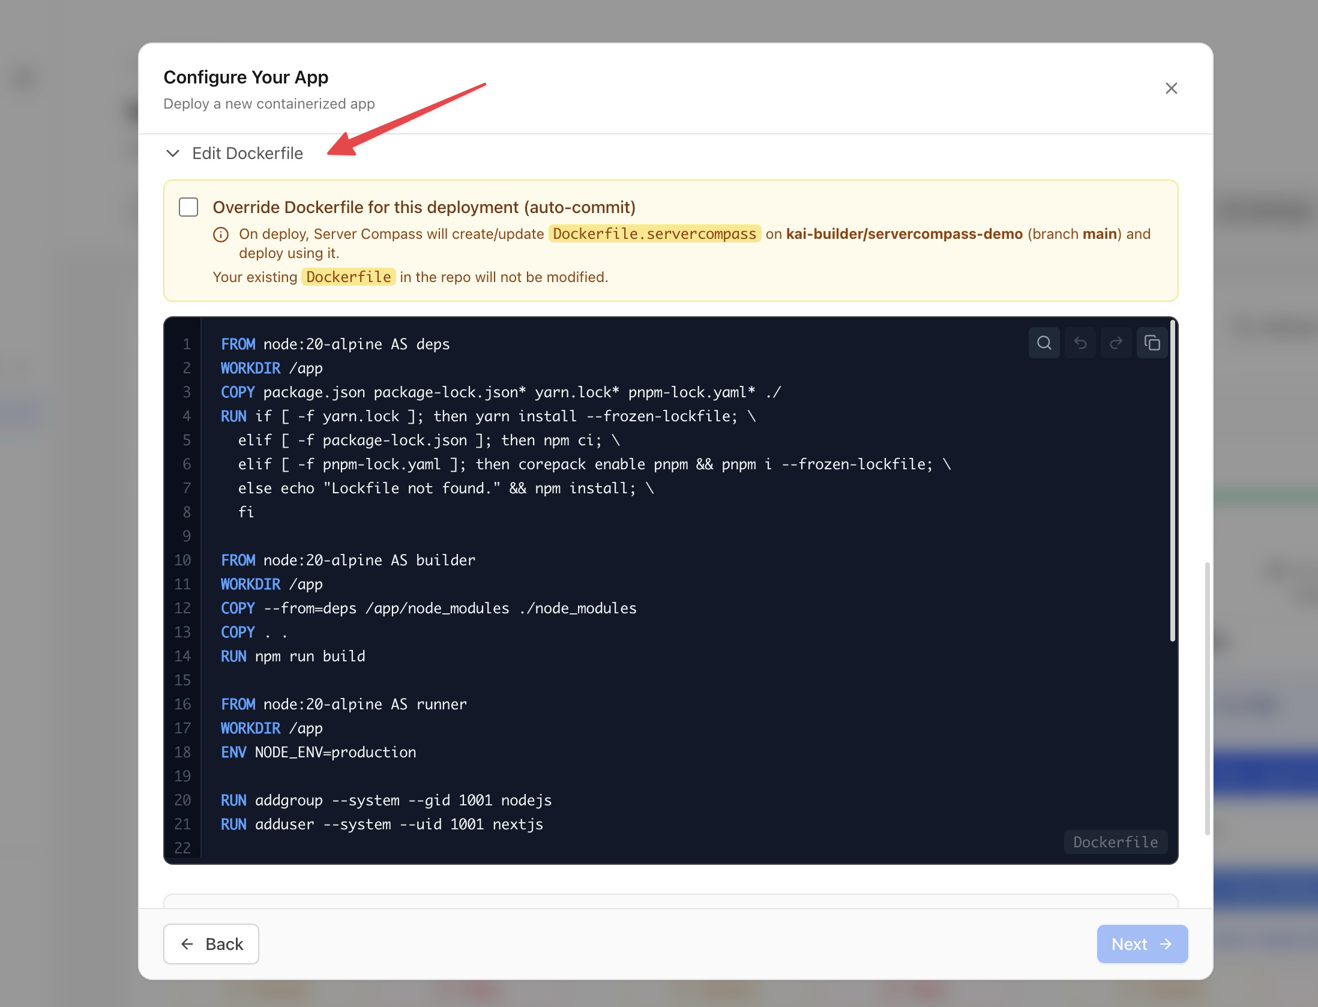This screenshot has height=1007, width=1318.
Task: Place cursor on line 1 FROM statement
Action: [335, 344]
